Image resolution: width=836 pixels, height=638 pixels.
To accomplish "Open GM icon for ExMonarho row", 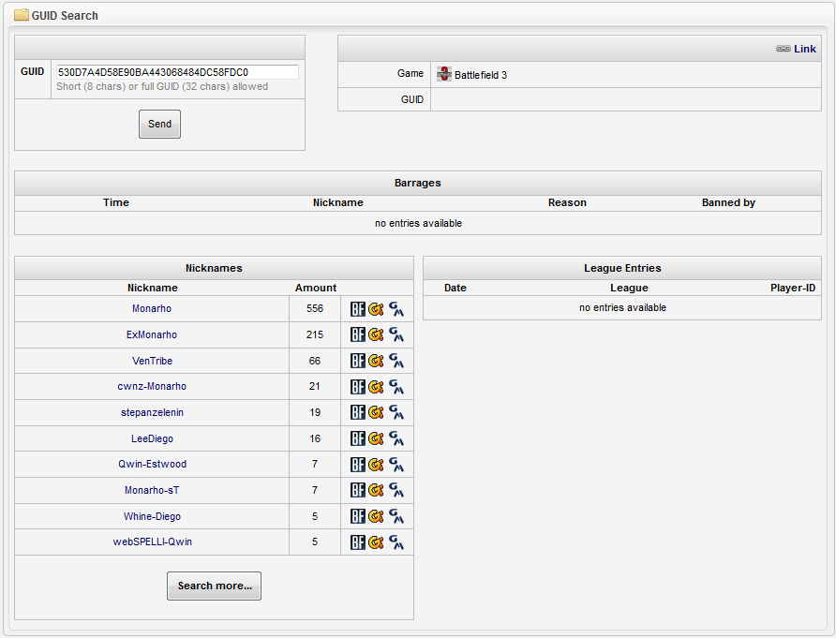I will [396, 334].
